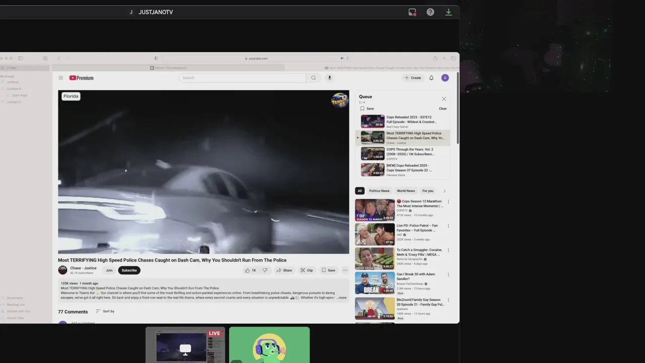Open Can I Break 50 with Adam Sandler thumbnail

(375, 283)
